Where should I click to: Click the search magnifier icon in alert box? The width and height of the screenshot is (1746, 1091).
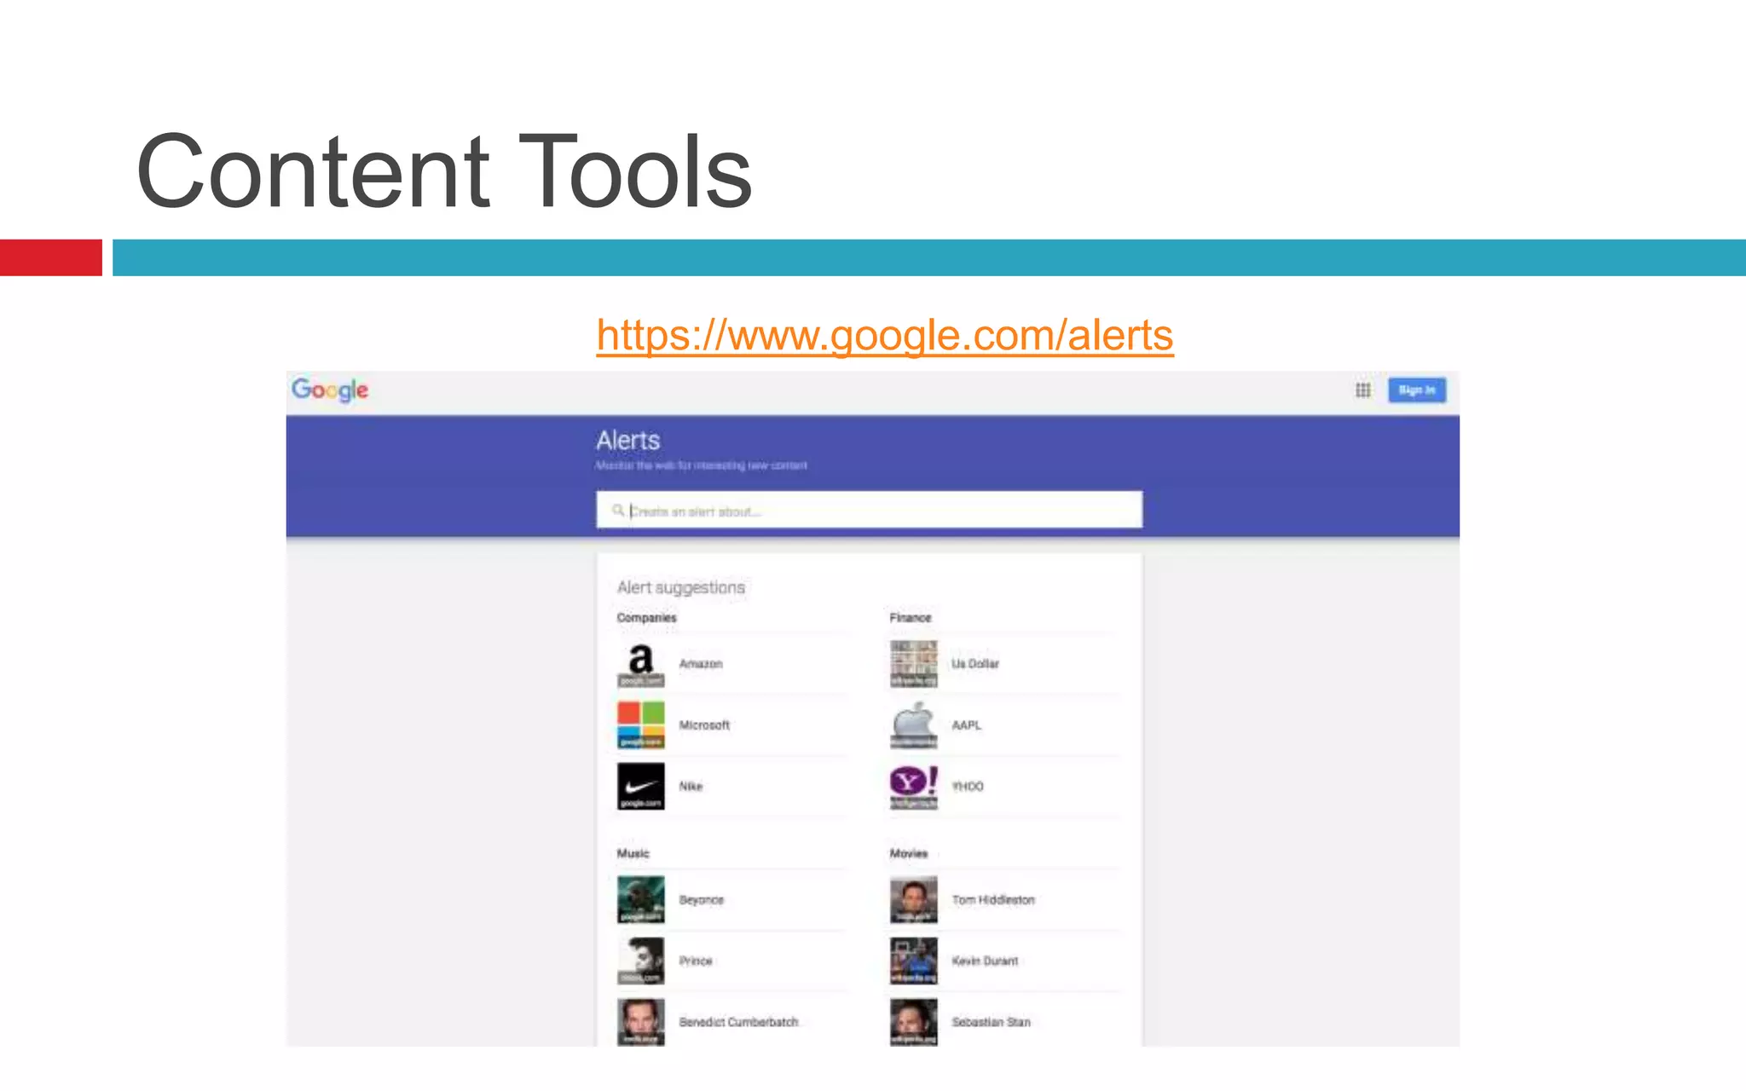click(618, 511)
